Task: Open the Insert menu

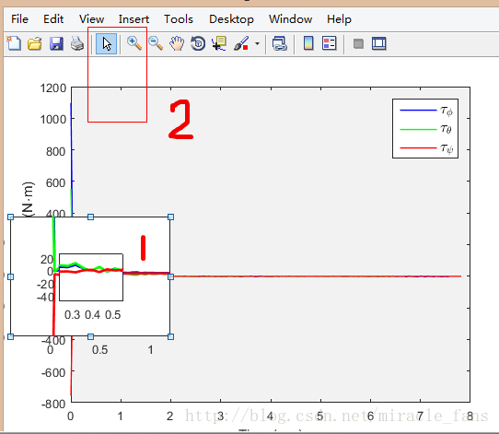Action: (x=133, y=19)
